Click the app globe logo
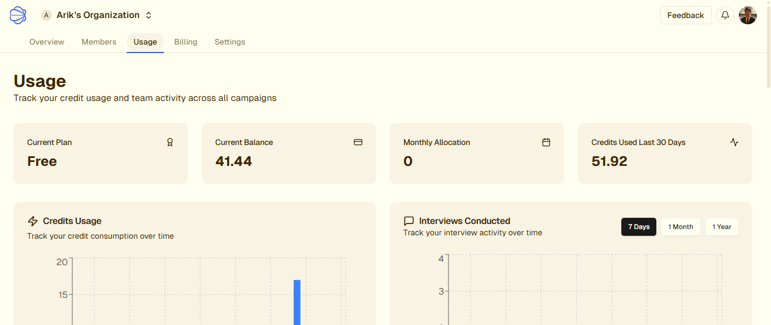771x325 pixels. click(18, 15)
